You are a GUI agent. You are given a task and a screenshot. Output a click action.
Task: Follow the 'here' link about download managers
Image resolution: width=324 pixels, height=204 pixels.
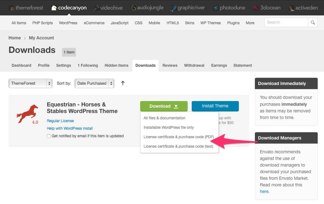(x=264, y=192)
